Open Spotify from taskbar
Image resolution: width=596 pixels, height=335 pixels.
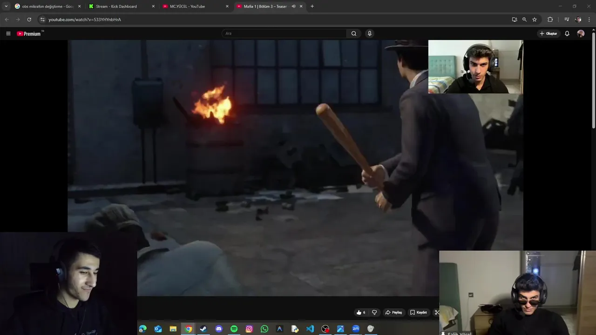234,329
